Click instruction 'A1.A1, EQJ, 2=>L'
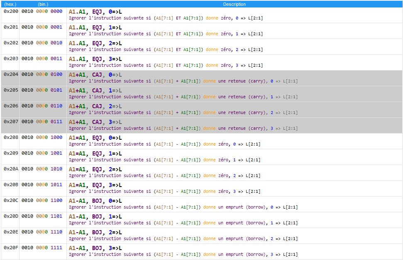This screenshot has height=260, width=403. [x=95, y=44]
